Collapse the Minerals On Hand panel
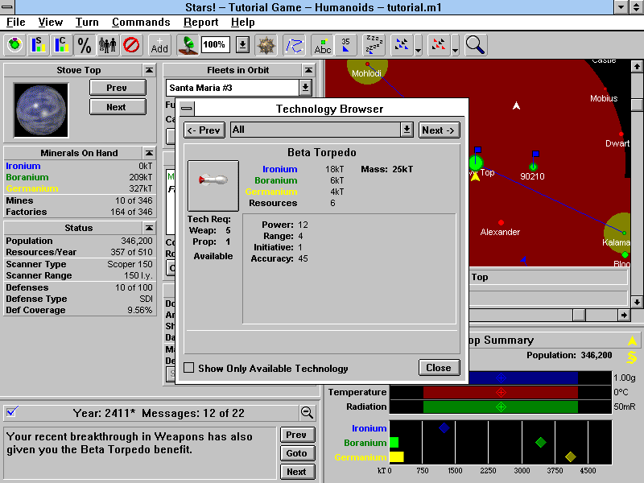This screenshot has width=644, height=483. (x=150, y=153)
